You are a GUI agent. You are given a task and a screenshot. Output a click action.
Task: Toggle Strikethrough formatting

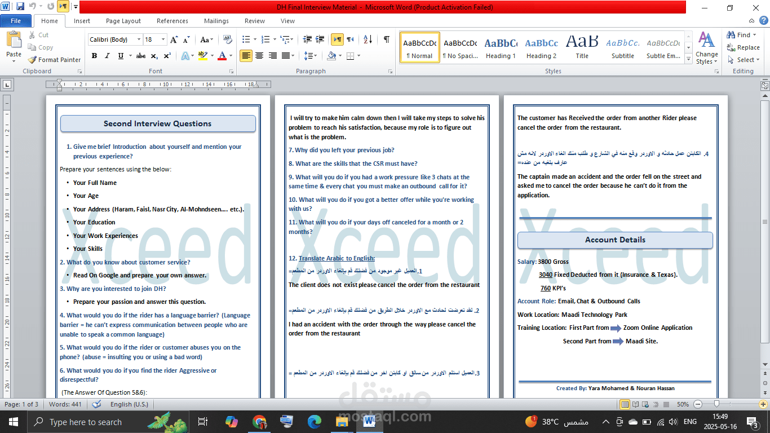(x=141, y=56)
